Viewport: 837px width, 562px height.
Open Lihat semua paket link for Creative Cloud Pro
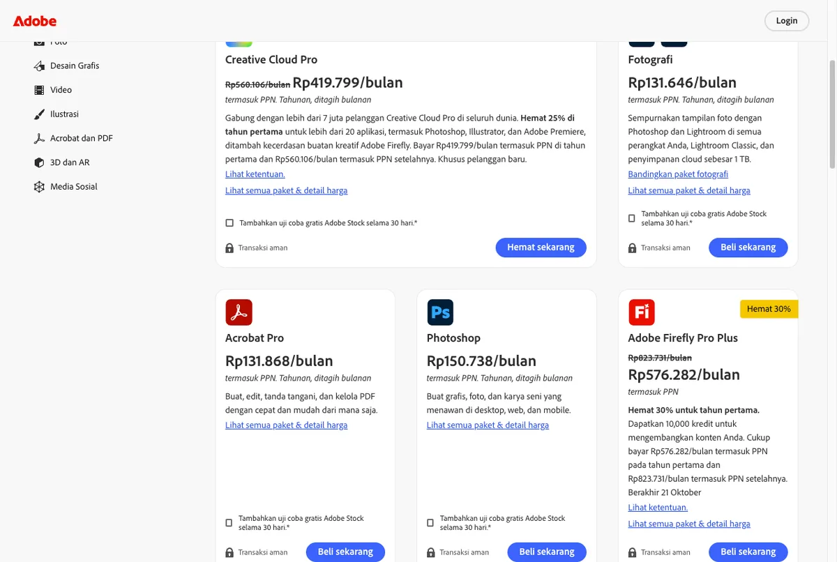click(x=286, y=190)
